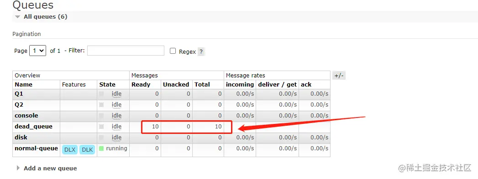
Task: Sort by the State column header
Action: tap(107, 84)
